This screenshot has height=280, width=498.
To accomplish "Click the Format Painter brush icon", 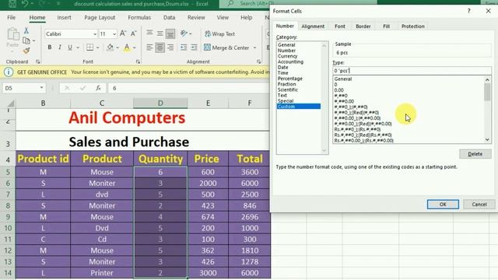I will coord(26,51).
